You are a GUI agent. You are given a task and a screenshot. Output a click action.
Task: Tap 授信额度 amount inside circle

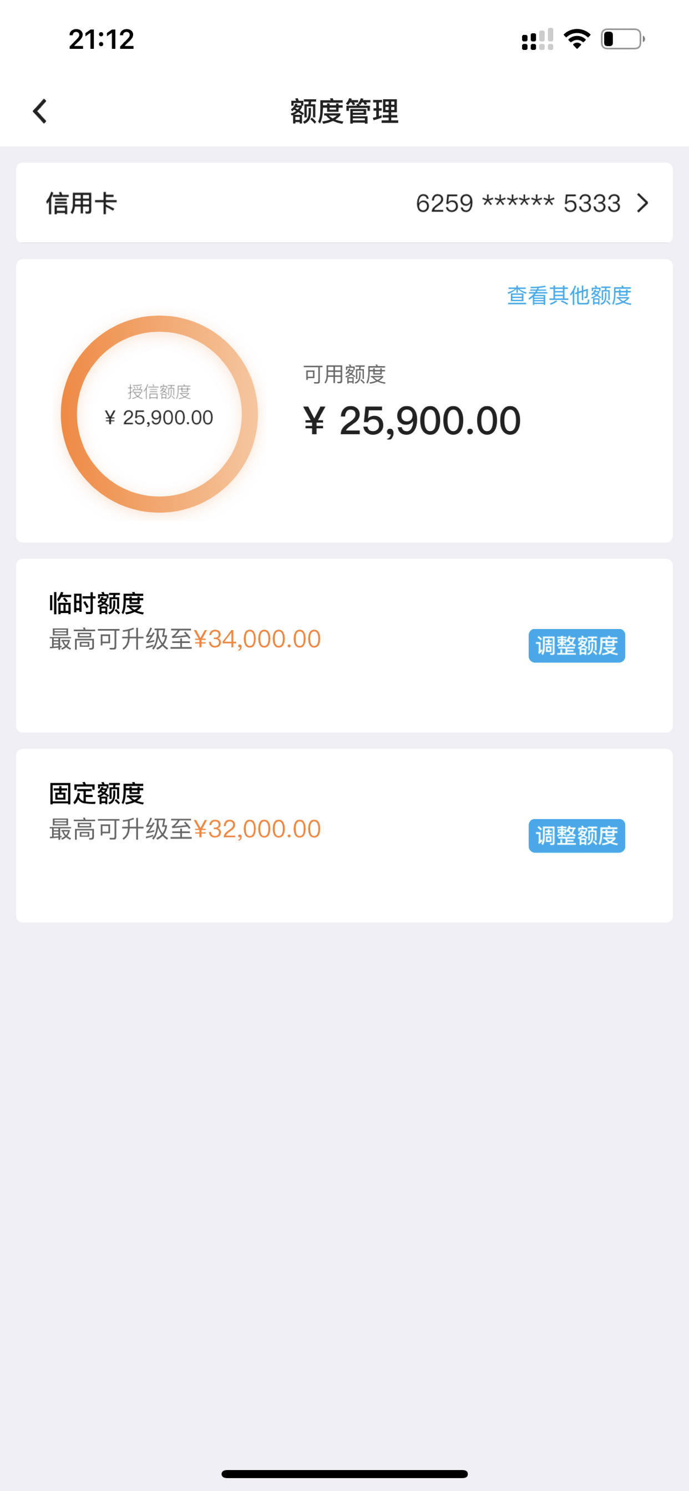pos(159,417)
